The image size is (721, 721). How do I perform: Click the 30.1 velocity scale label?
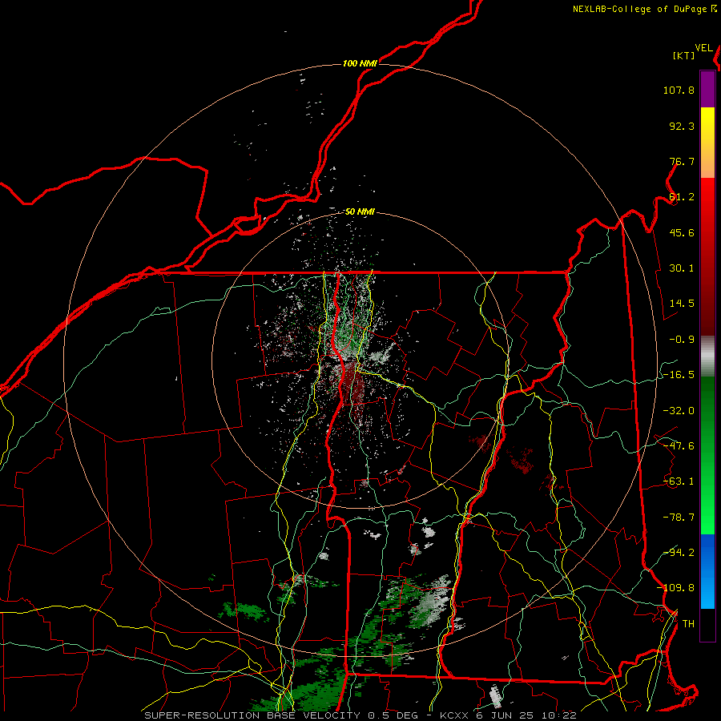(682, 268)
